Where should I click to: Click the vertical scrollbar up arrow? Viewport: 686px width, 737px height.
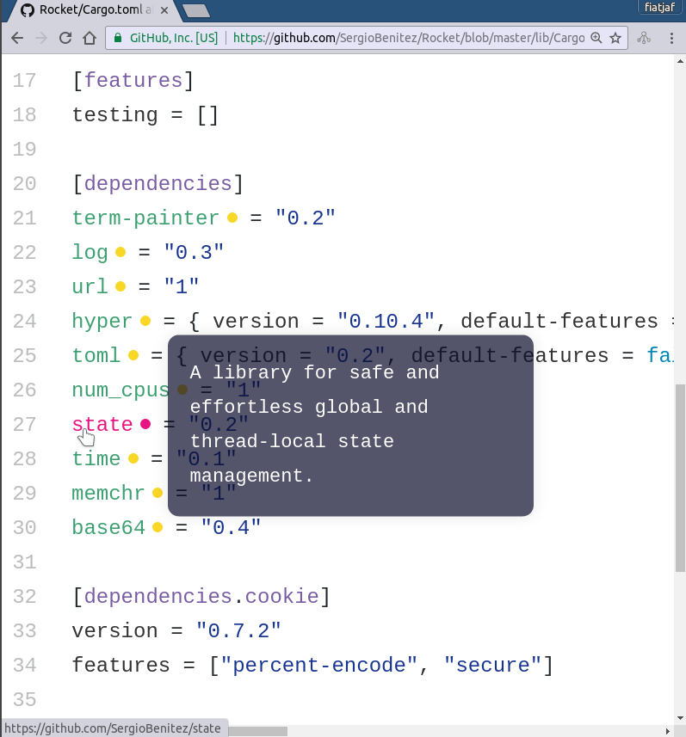point(680,61)
